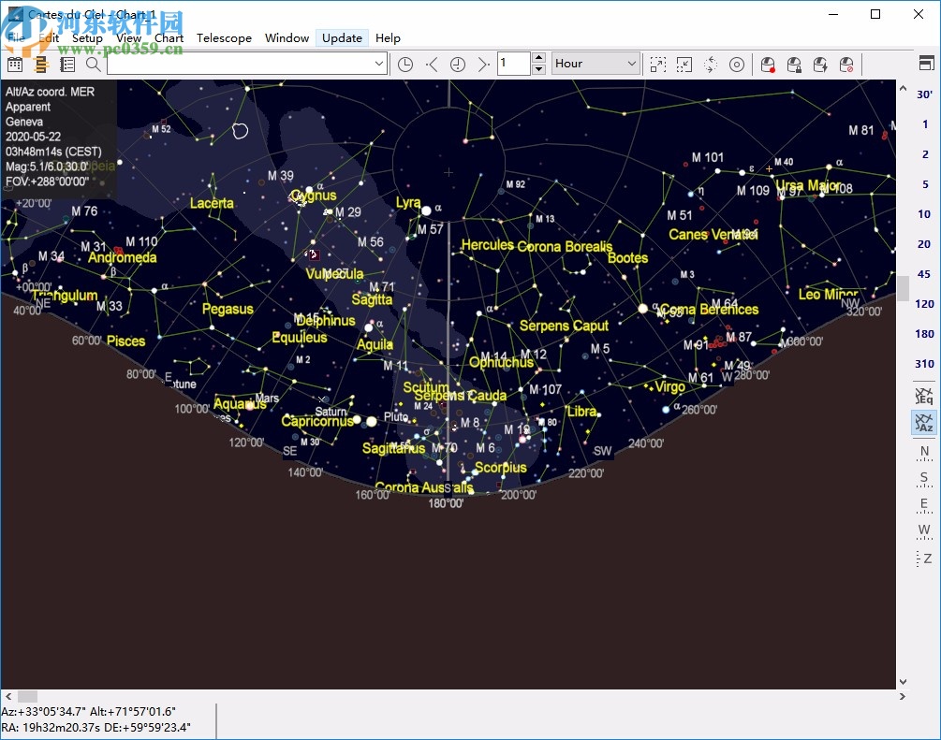Step time backward arrow
941x740 pixels.
pos(432,64)
